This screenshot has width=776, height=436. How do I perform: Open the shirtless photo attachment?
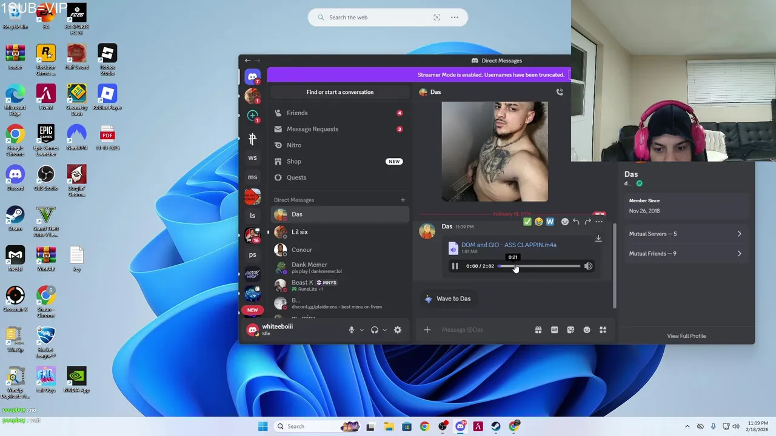click(x=495, y=151)
